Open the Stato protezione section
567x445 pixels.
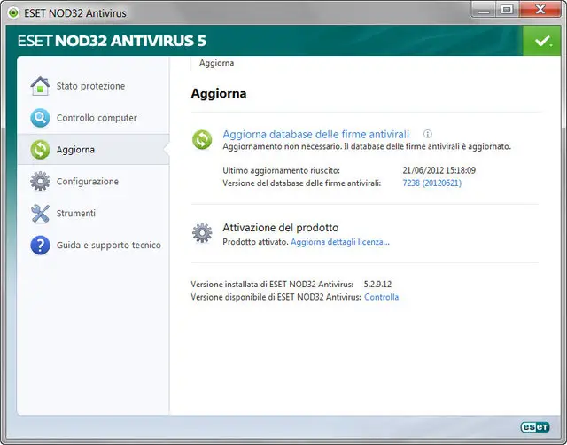click(x=93, y=86)
